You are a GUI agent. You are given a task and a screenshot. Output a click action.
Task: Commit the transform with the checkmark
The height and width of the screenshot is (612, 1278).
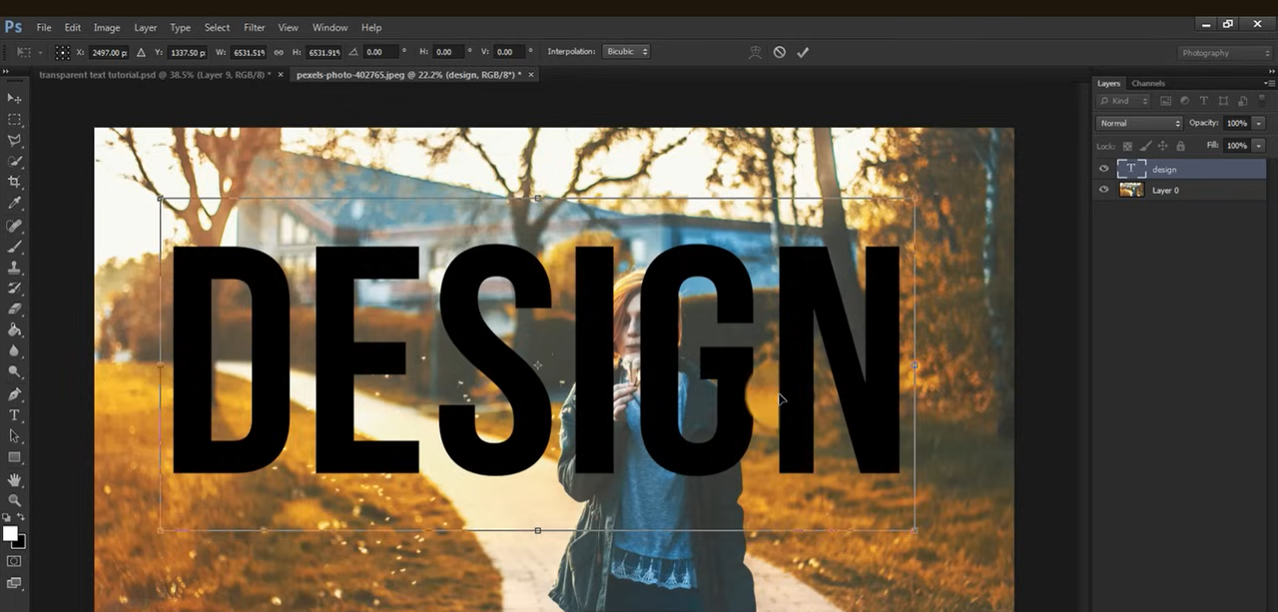pyautogui.click(x=803, y=52)
